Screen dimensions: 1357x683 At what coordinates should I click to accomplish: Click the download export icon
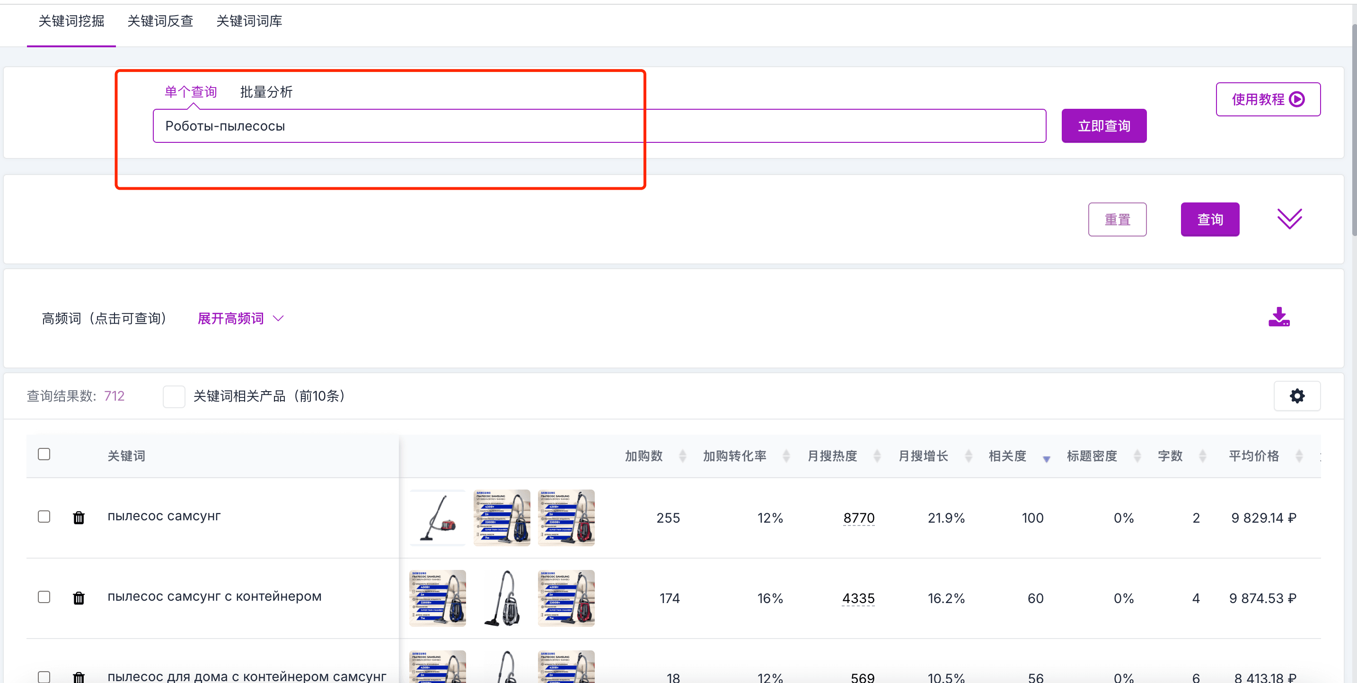coord(1278,317)
